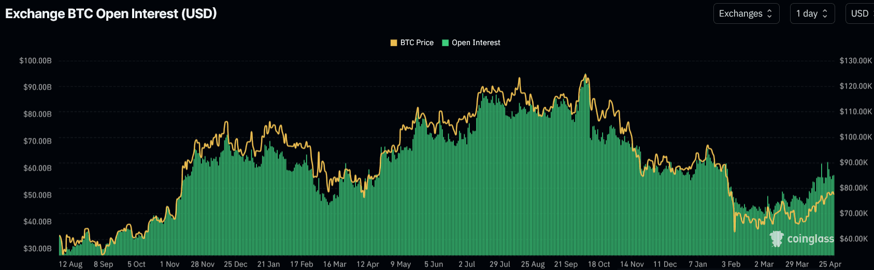874x270 pixels.
Task: Click the 3 Feb date on timeline
Action: (731, 264)
